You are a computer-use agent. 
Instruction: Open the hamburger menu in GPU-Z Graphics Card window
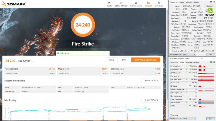pos(214,2)
